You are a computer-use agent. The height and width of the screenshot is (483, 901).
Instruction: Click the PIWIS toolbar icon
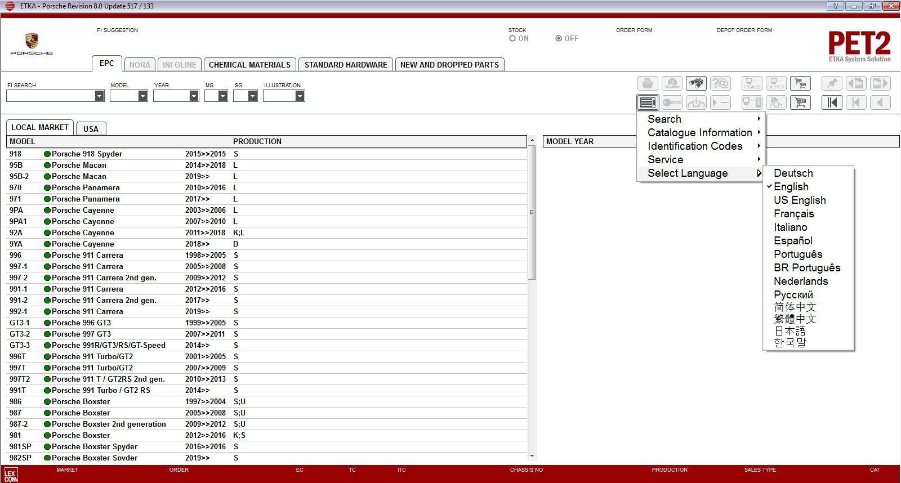click(x=752, y=83)
